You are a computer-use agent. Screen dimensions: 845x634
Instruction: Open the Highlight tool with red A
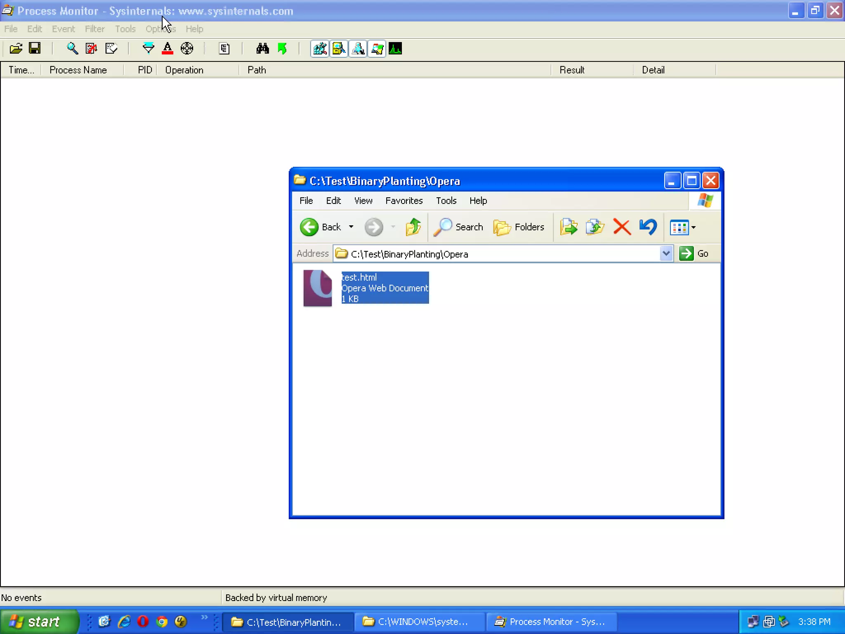click(168, 49)
